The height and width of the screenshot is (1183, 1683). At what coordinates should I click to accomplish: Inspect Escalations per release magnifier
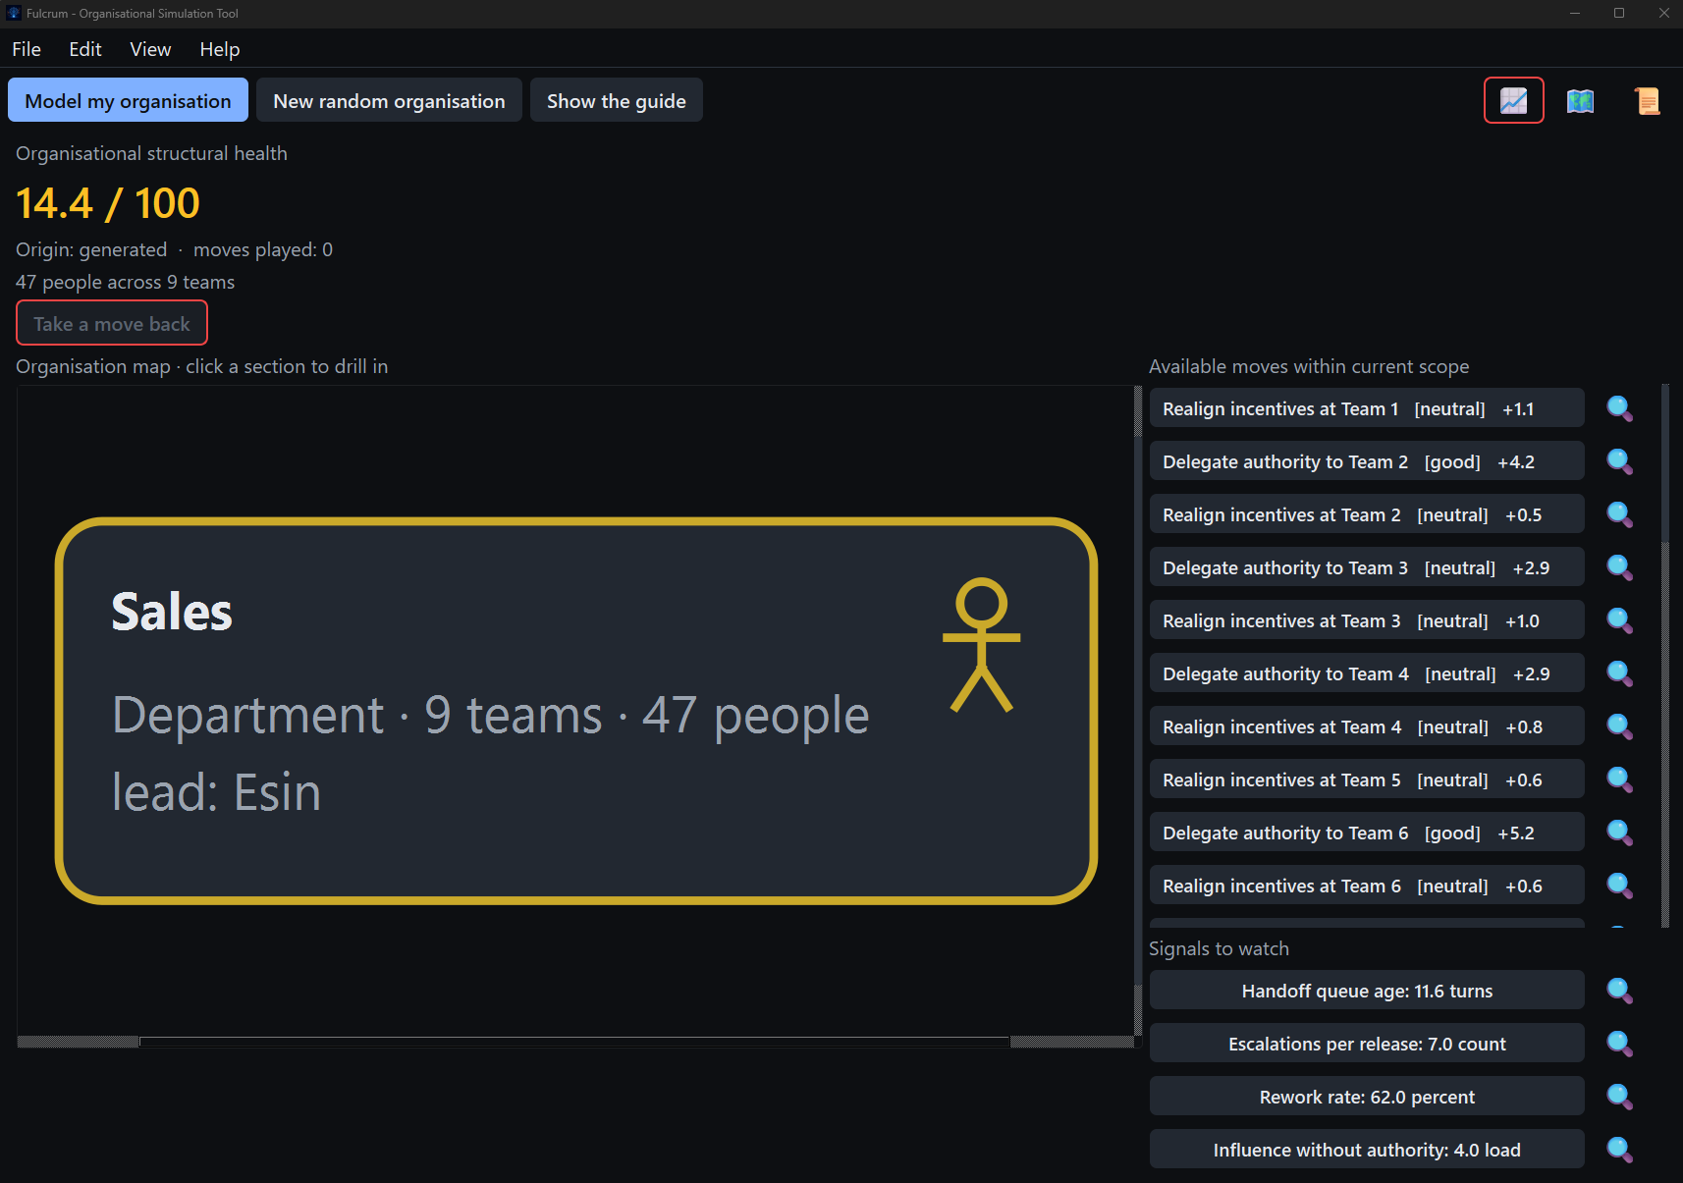(1619, 1044)
